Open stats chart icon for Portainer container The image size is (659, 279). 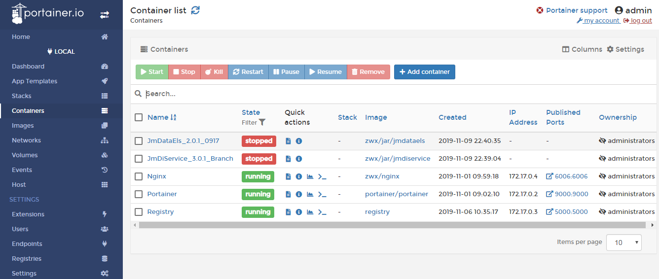310,194
